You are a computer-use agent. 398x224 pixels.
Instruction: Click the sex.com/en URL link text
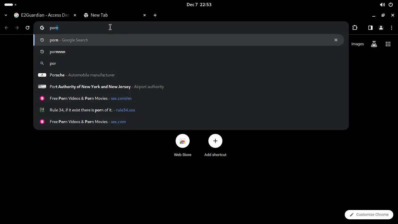coord(121,98)
